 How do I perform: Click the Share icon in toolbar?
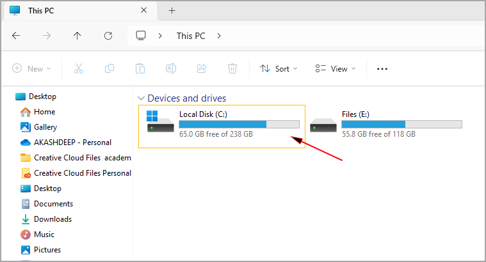click(x=202, y=68)
